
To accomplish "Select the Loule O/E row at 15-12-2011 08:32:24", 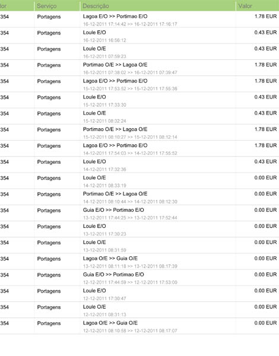I will pos(139,116).
